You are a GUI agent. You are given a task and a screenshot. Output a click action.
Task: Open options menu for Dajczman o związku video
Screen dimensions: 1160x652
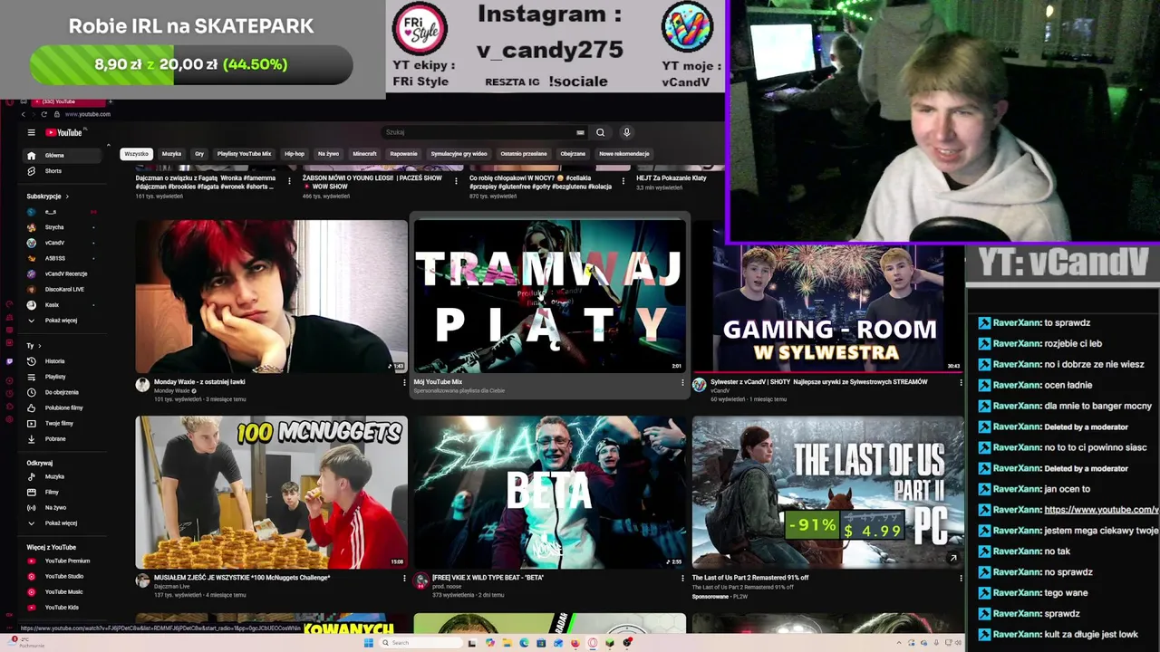(x=289, y=181)
